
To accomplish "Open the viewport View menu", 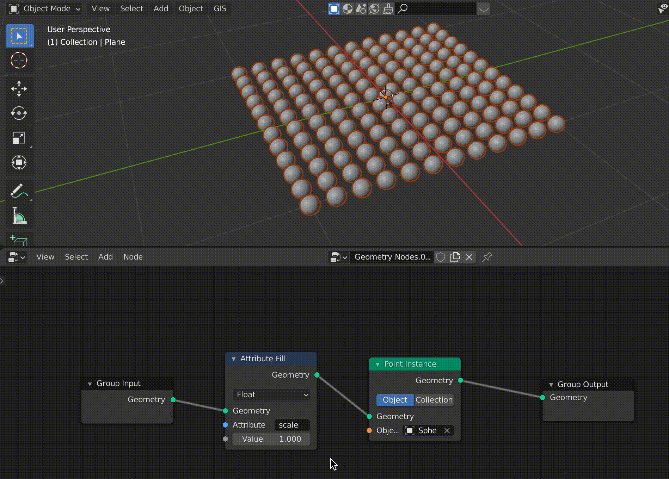I will tap(100, 9).
